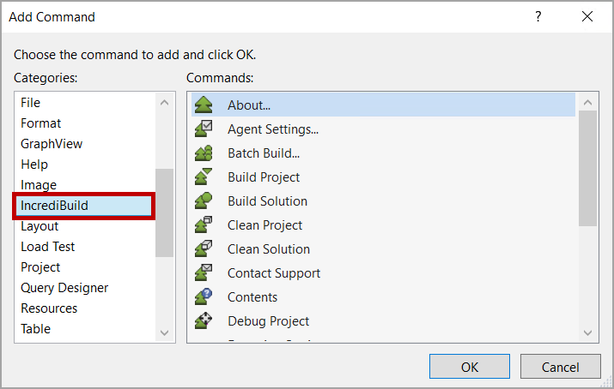Select the Clean Solution command

[x=269, y=249]
